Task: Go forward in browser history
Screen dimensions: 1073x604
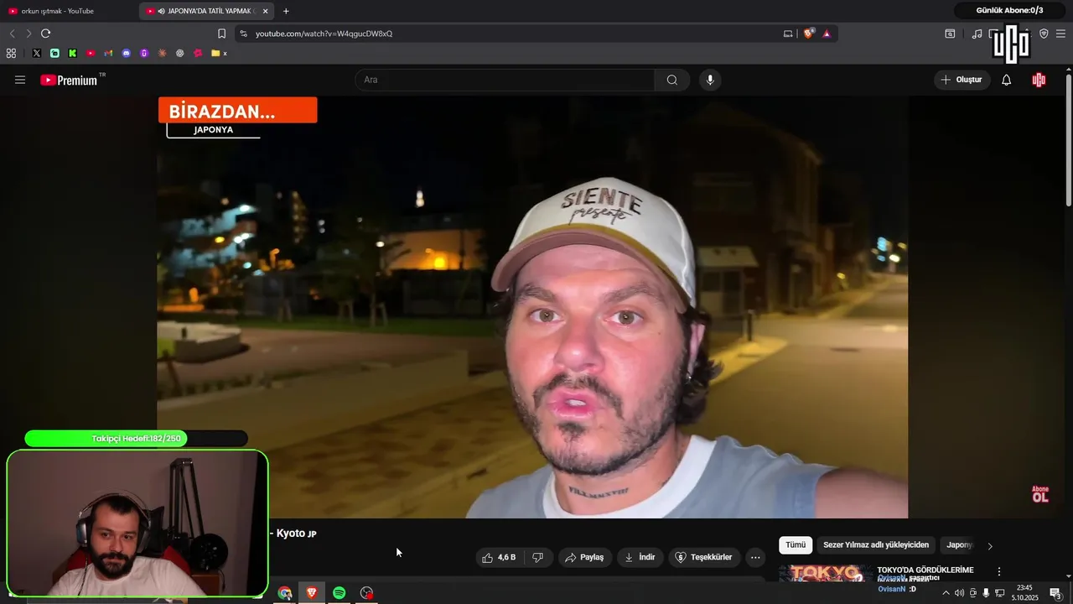Action: click(x=29, y=34)
